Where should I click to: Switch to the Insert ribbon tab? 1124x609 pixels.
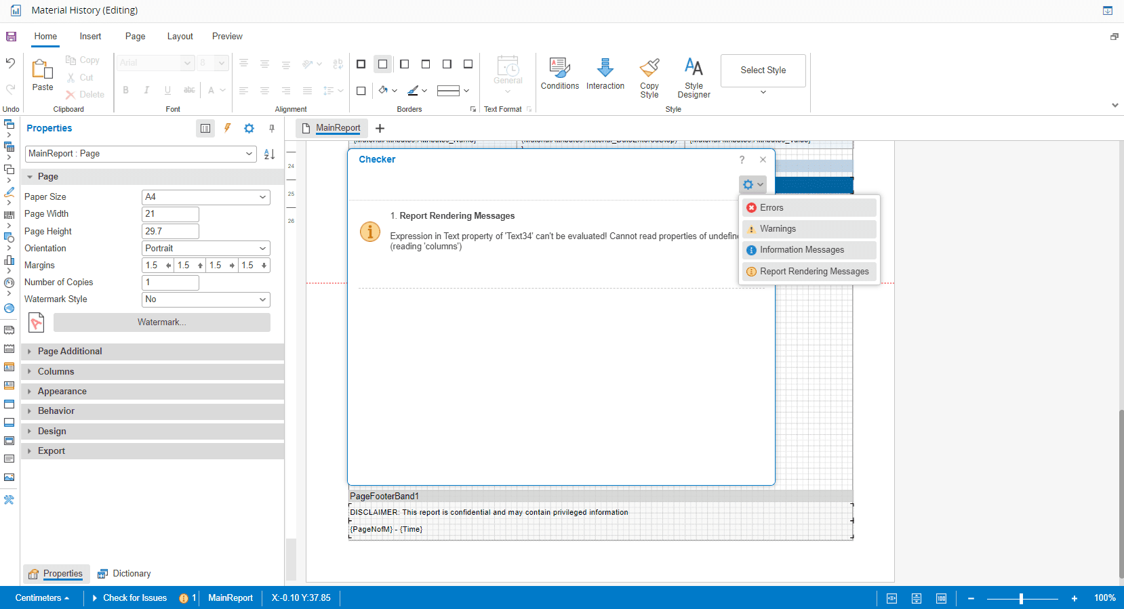pos(90,37)
